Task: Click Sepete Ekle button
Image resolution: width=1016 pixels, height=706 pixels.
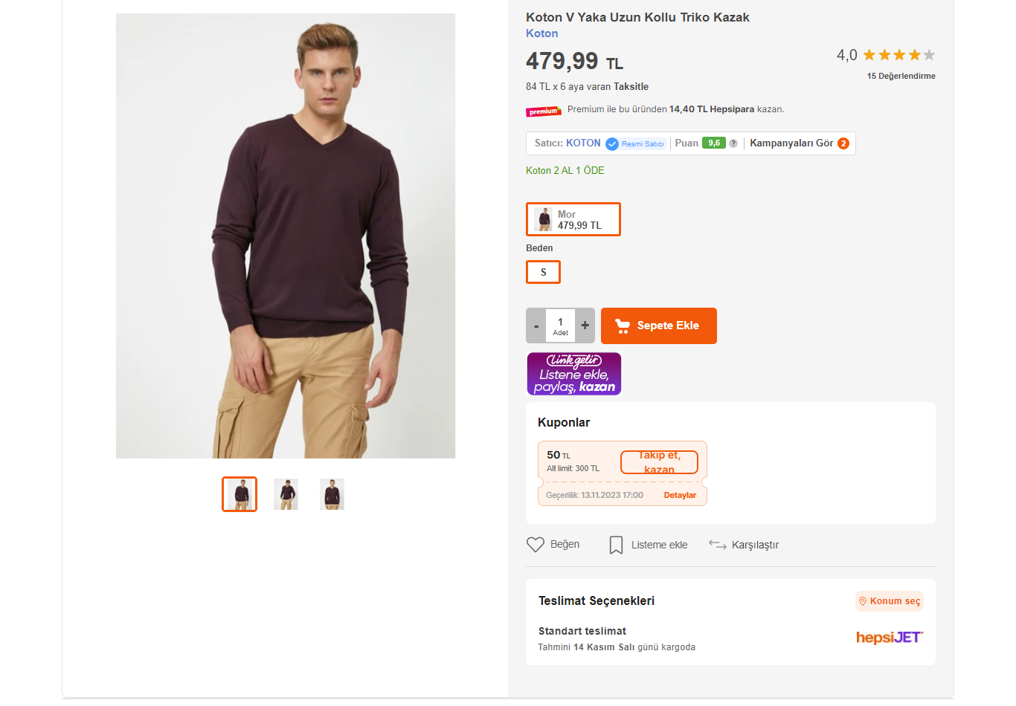Action: 658,326
